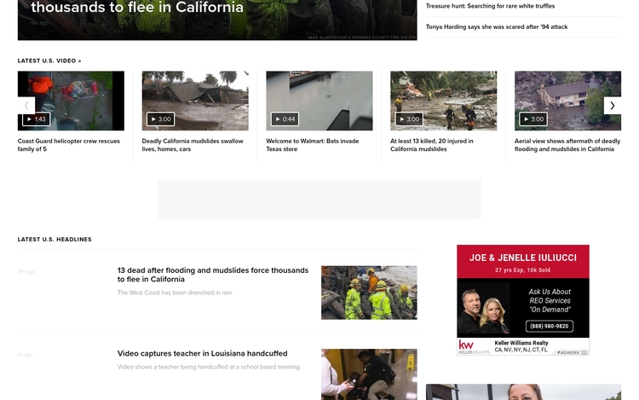
Task: Open 'Tonya Harding says she was scared' story
Action: click(497, 27)
